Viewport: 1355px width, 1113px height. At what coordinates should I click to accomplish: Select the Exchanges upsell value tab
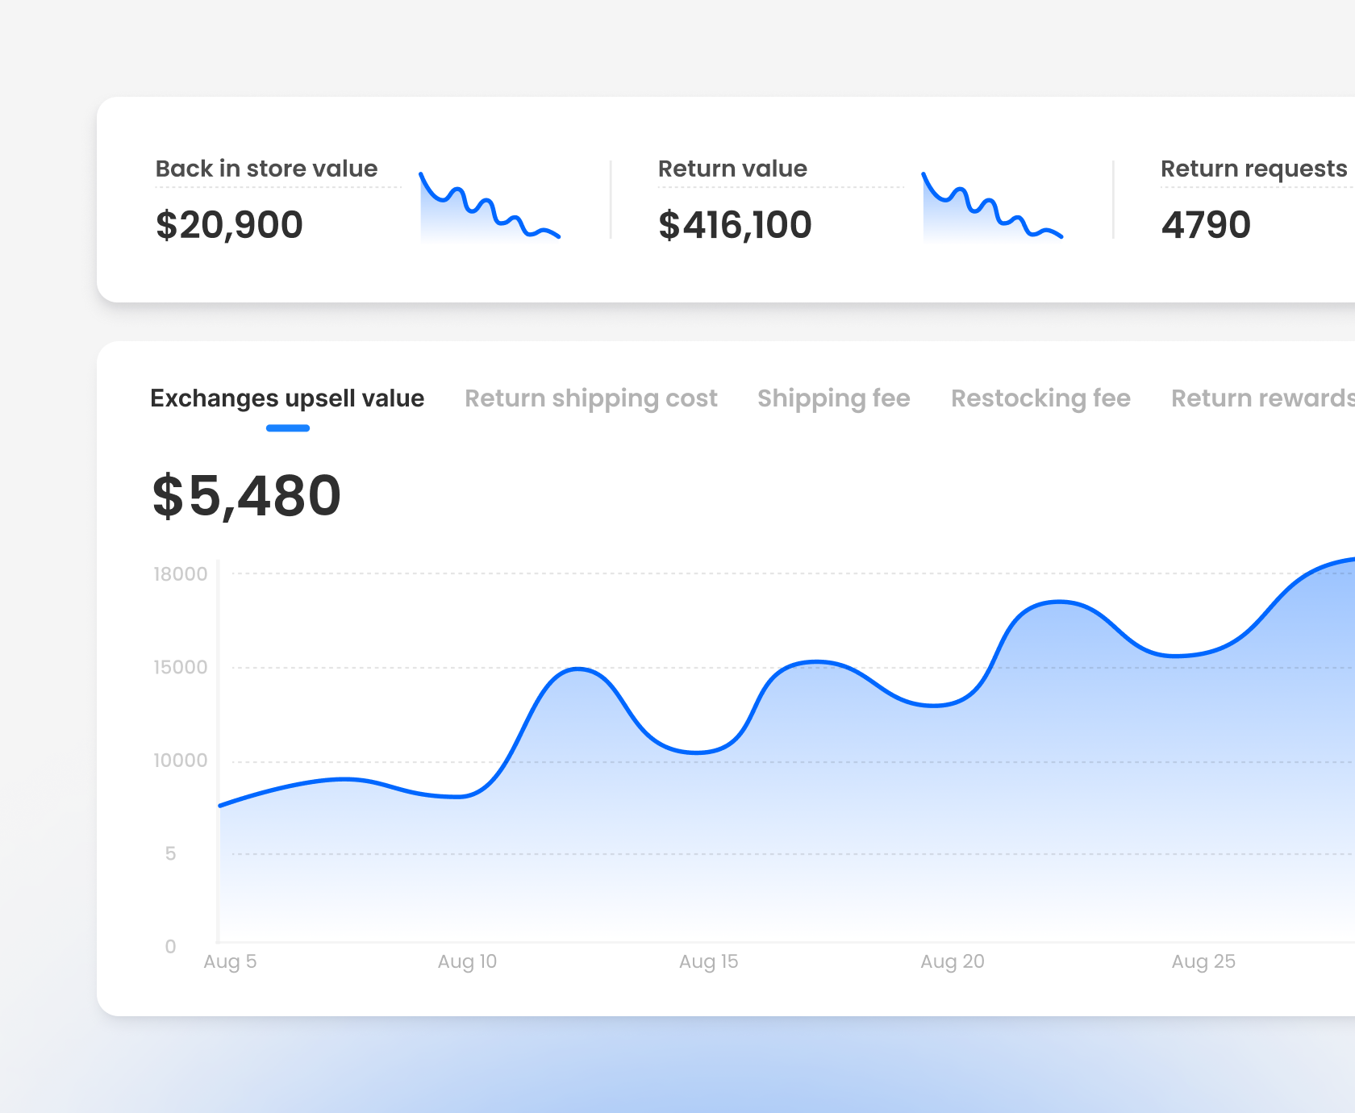(288, 398)
